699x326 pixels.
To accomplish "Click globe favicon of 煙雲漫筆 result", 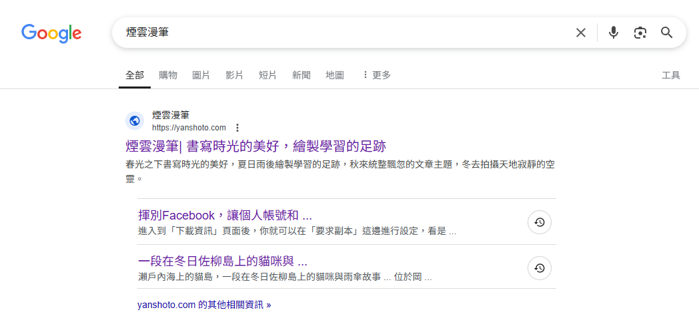I will (x=135, y=121).
